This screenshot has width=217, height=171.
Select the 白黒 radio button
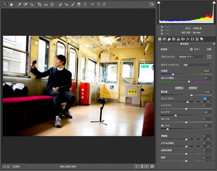point(204,49)
